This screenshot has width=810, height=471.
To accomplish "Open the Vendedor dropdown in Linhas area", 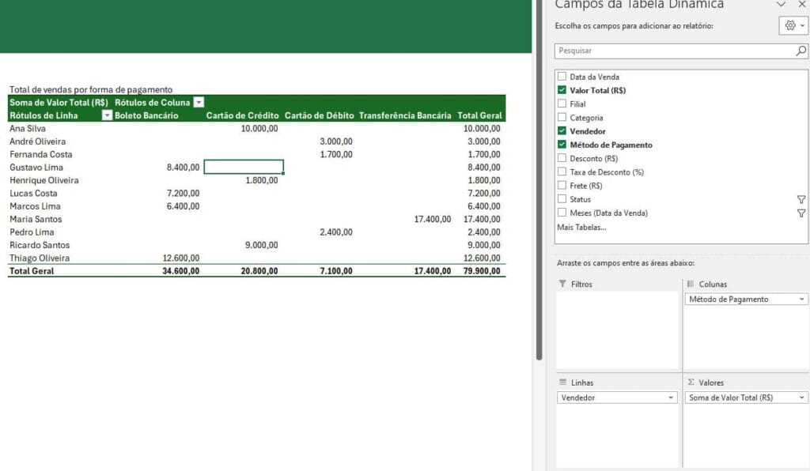I will (x=672, y=398).
